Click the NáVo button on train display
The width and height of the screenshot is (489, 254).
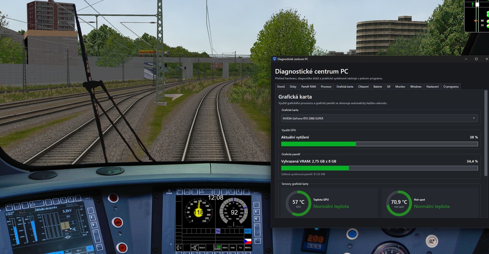coord(225,247)
